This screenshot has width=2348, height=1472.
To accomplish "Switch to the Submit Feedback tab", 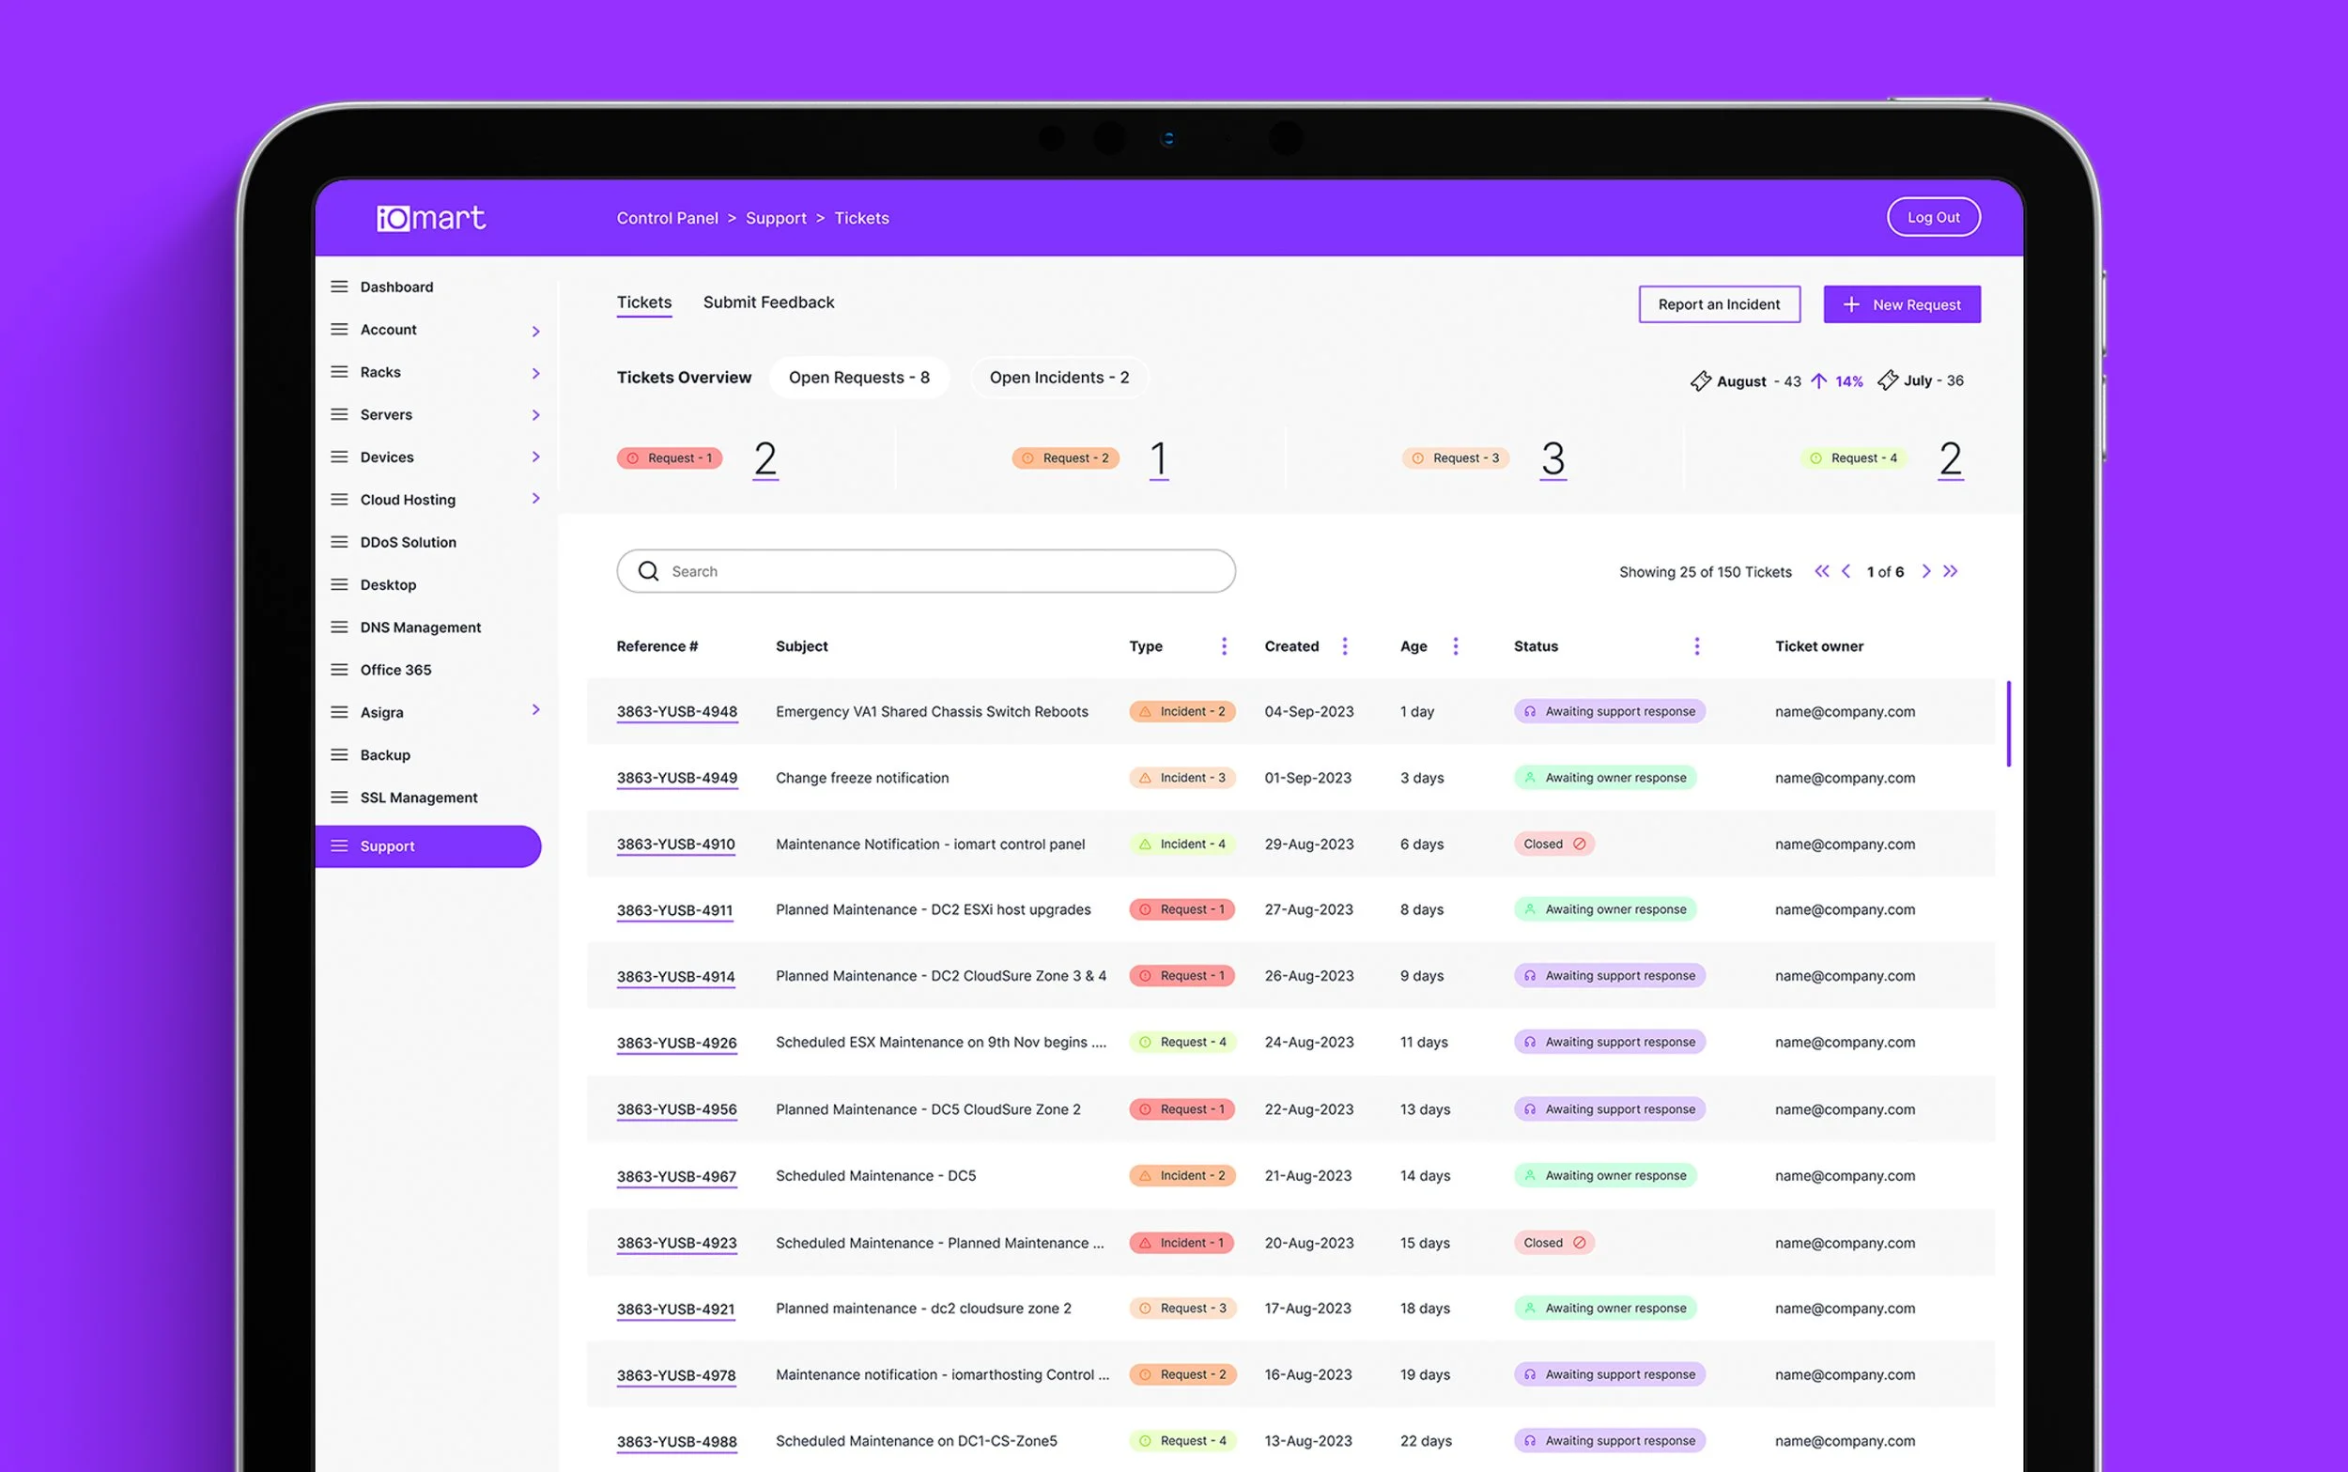I will pyautogui.click(x=768, y=302).
